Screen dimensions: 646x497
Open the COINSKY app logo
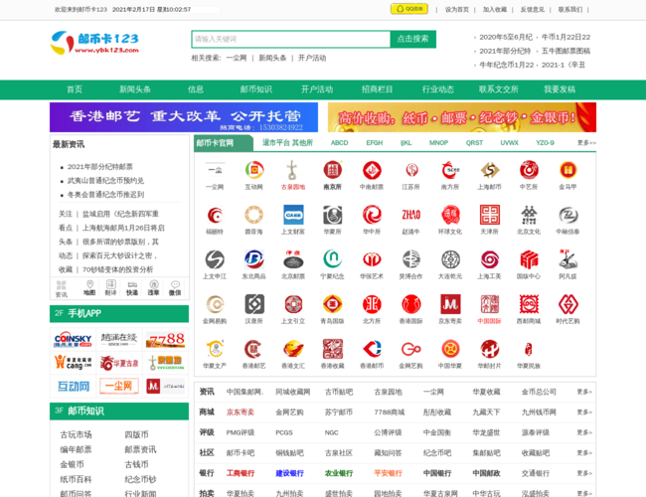pos(73,339)
